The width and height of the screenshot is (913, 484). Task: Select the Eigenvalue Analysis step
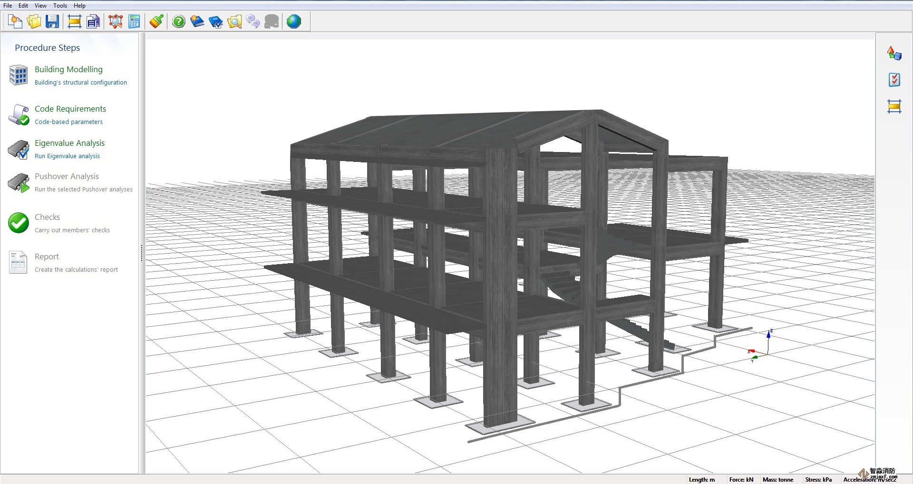(x=69, y=143)
